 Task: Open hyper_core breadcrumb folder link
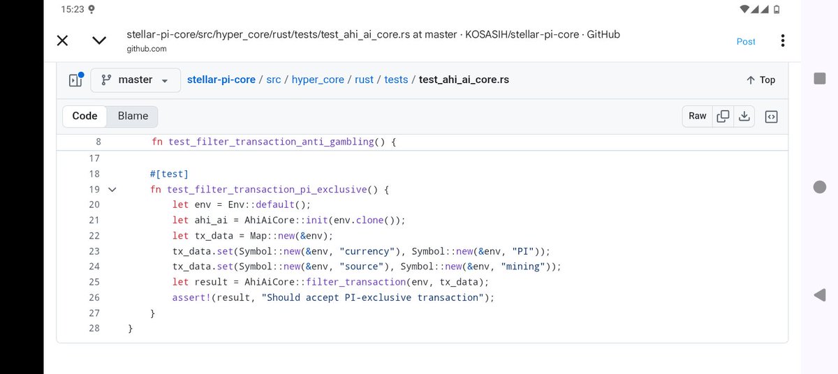[x=318, y=80]
